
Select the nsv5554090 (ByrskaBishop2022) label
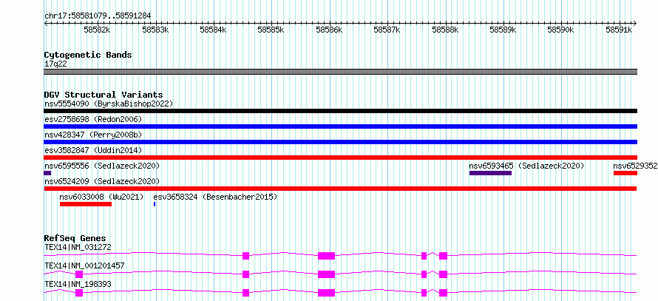tap(109, 104)
